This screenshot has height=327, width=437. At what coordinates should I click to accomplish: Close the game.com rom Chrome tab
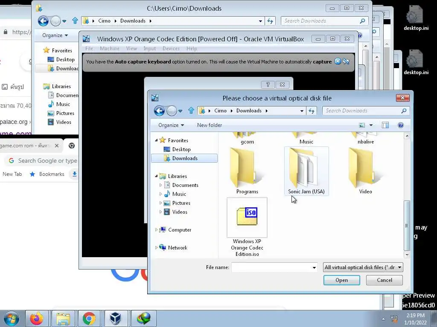(x=57, y=146)
